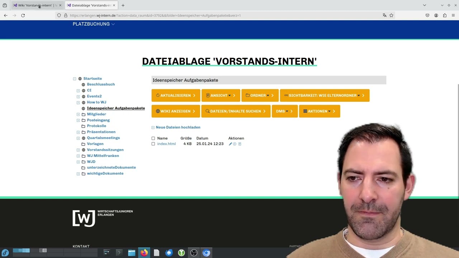Collapse the Startseite tree node
Screen dimensions: 459x258
coord(75,79)
